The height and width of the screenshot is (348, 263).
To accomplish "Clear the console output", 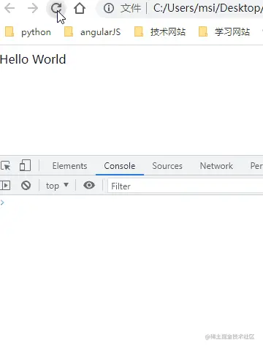I will (26, 186).
